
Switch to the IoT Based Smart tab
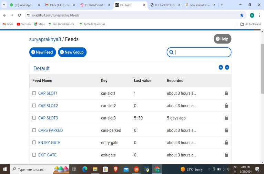point(95,5)
